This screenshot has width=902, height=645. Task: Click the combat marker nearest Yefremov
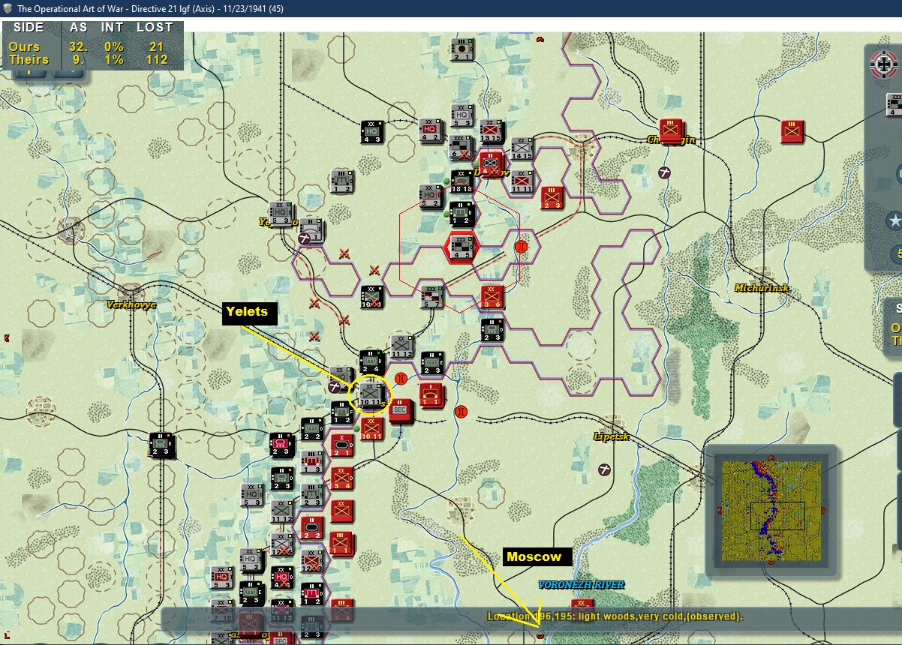344,253
